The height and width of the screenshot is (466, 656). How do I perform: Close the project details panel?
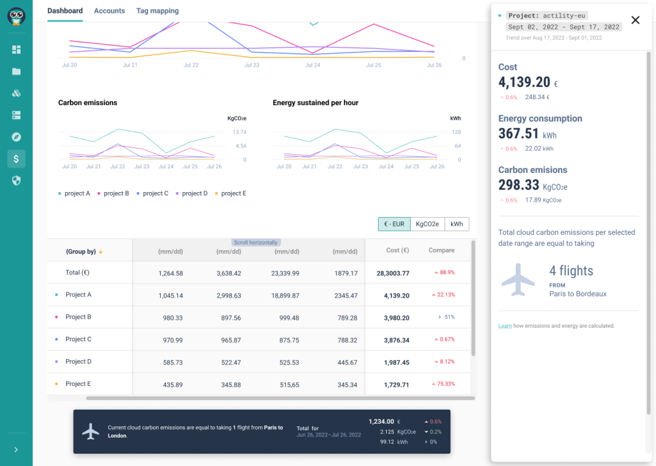[635, 20]
